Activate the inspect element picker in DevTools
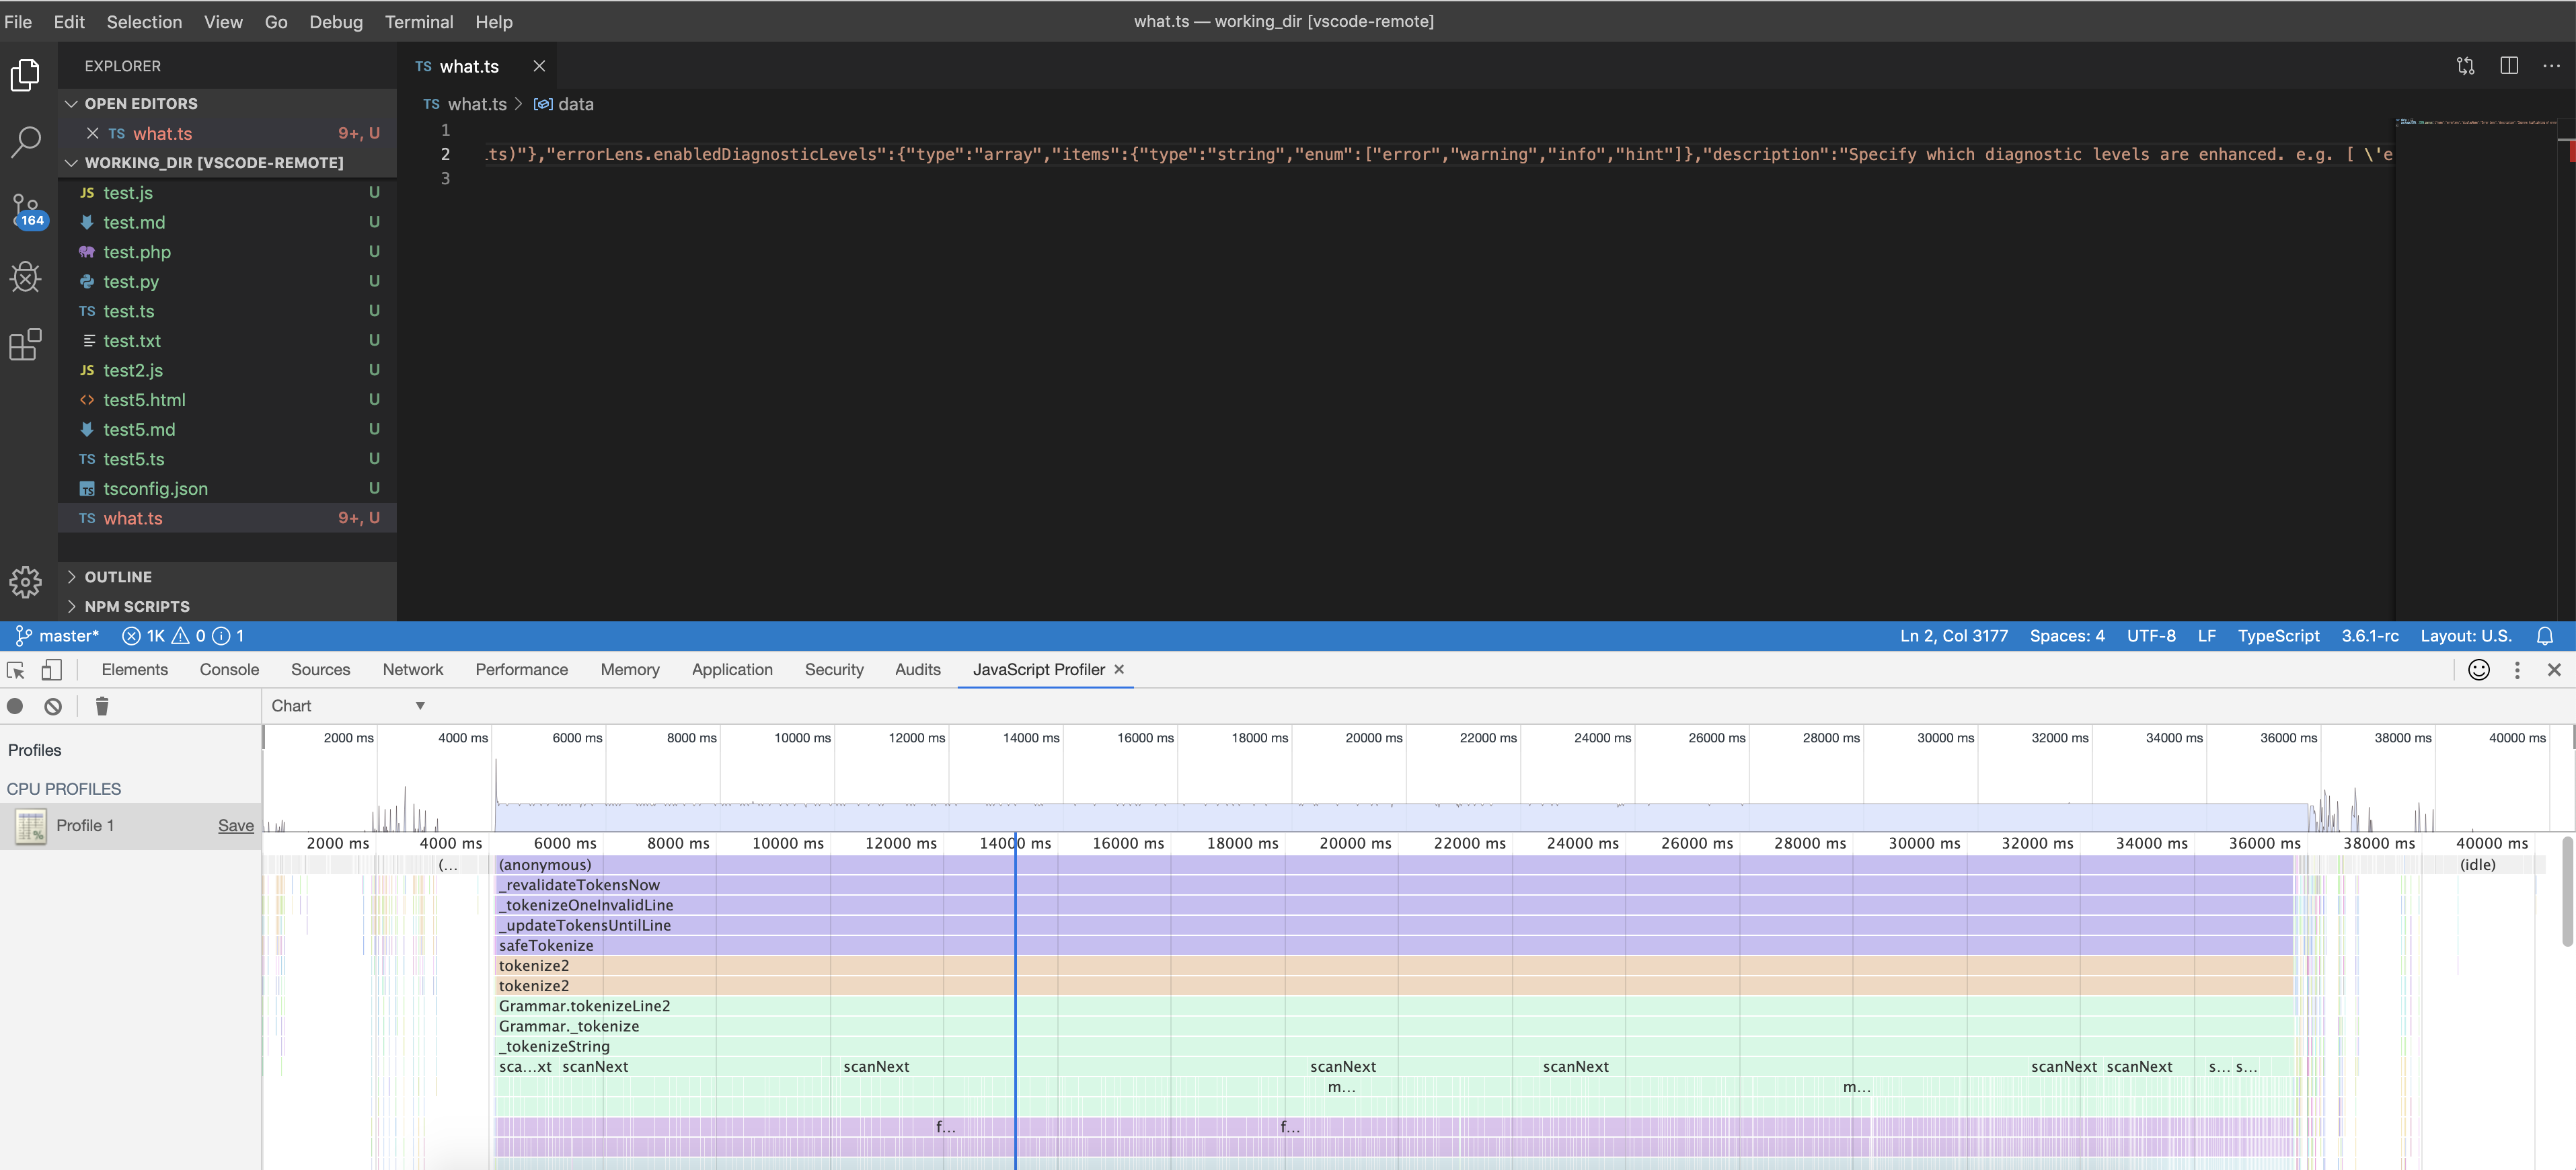Screen dimensions: 2576x1170 pos(15,669)
